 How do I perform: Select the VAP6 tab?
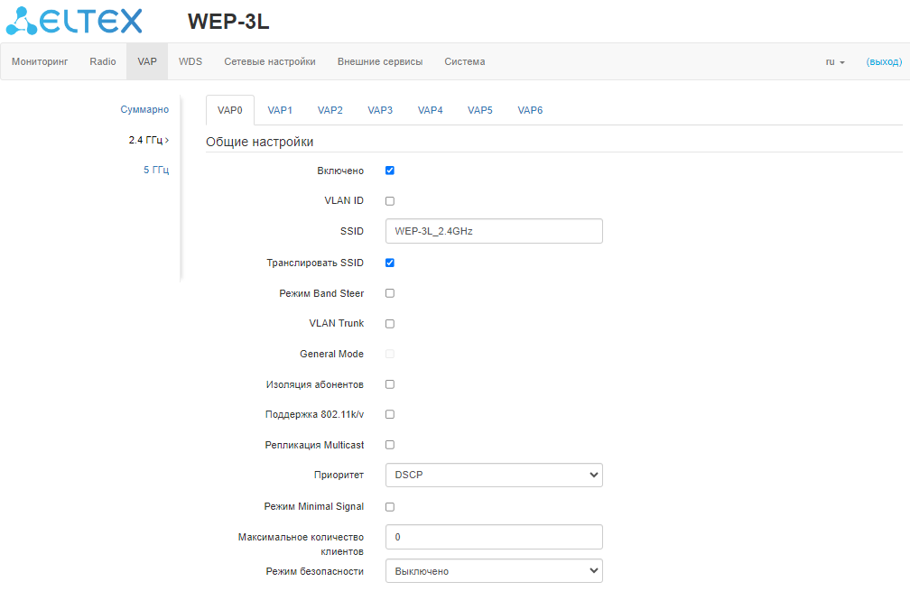[x=530, y=110]
